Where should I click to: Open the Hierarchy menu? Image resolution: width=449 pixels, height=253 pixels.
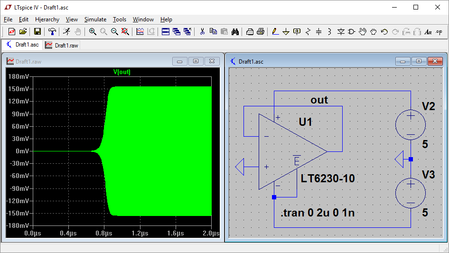click(x=47, y=19)
